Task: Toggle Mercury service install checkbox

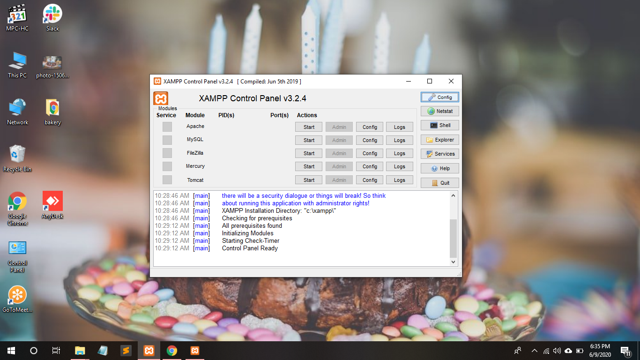Action: (x=167, y=166)
